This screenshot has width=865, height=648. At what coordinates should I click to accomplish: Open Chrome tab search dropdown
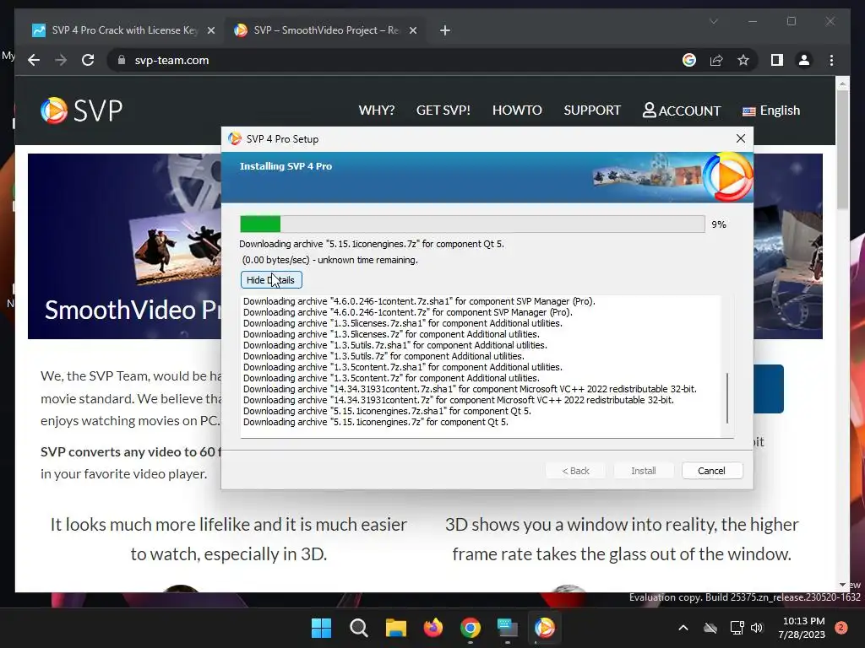713,21
